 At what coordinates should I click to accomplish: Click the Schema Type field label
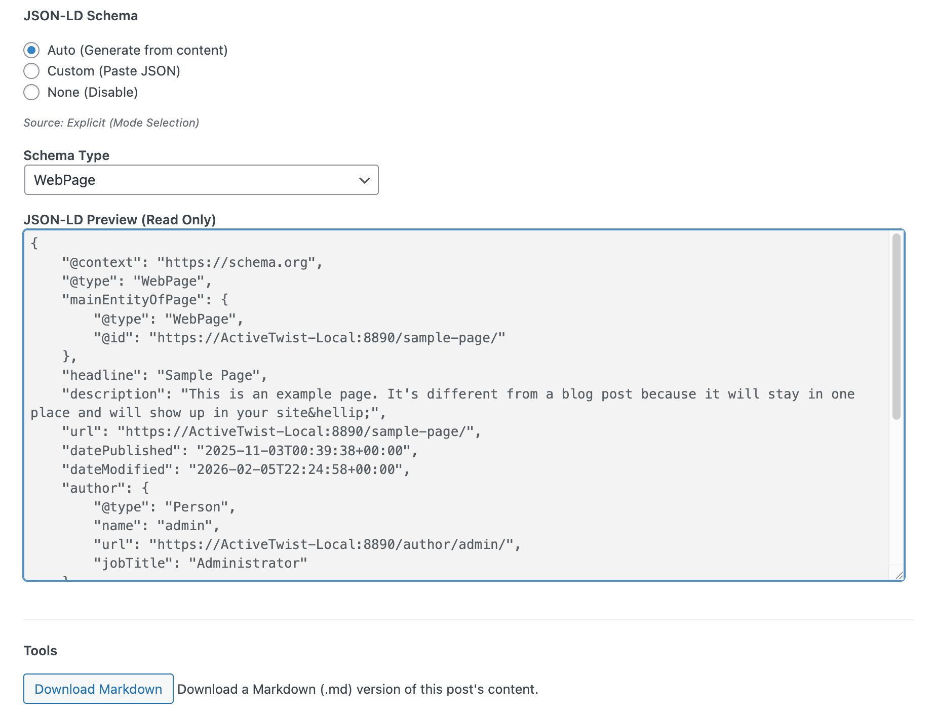coord(66,155)
